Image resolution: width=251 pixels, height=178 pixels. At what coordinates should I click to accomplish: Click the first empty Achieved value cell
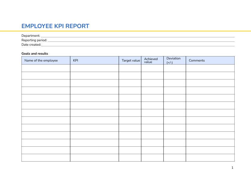pyautogui.click(x=152, y=68)
